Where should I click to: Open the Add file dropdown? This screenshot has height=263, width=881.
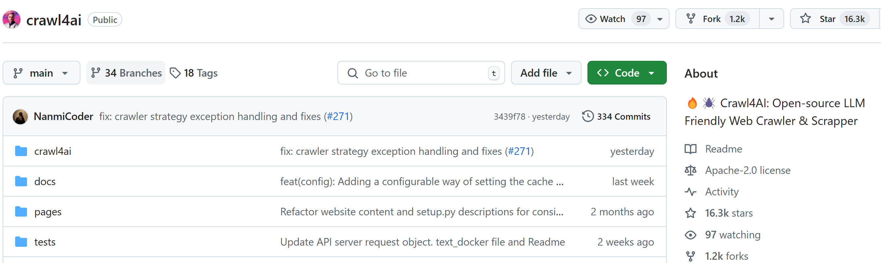pyautogui.click(x=546, y=73)
